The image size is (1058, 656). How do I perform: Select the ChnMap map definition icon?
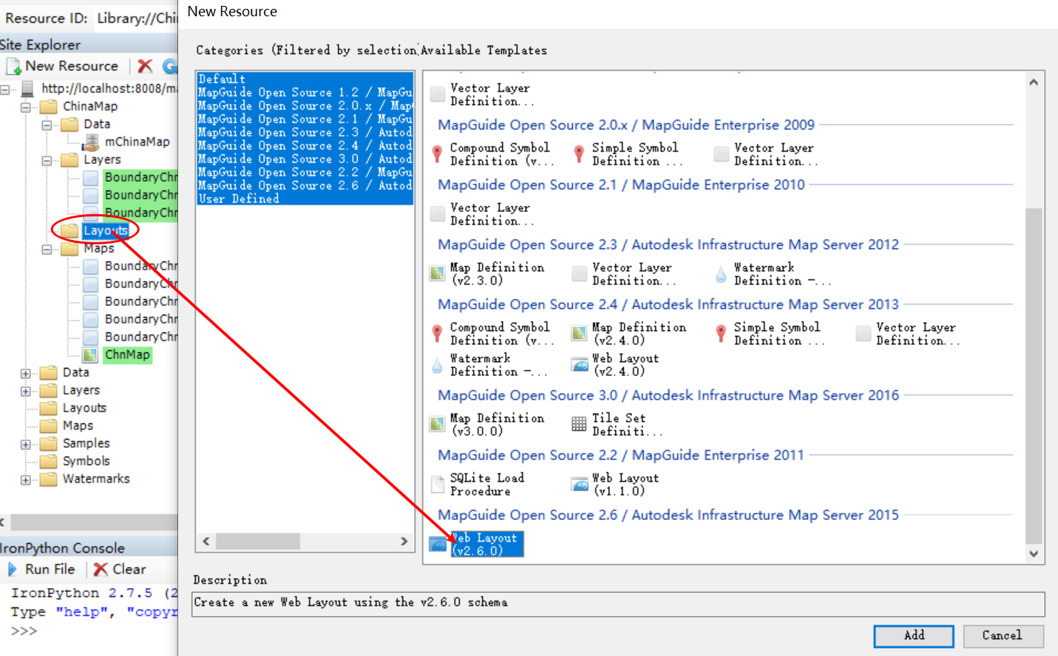[90, 355]
